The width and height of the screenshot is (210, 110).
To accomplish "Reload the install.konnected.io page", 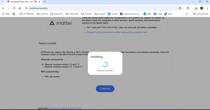I will pos(14,8).
